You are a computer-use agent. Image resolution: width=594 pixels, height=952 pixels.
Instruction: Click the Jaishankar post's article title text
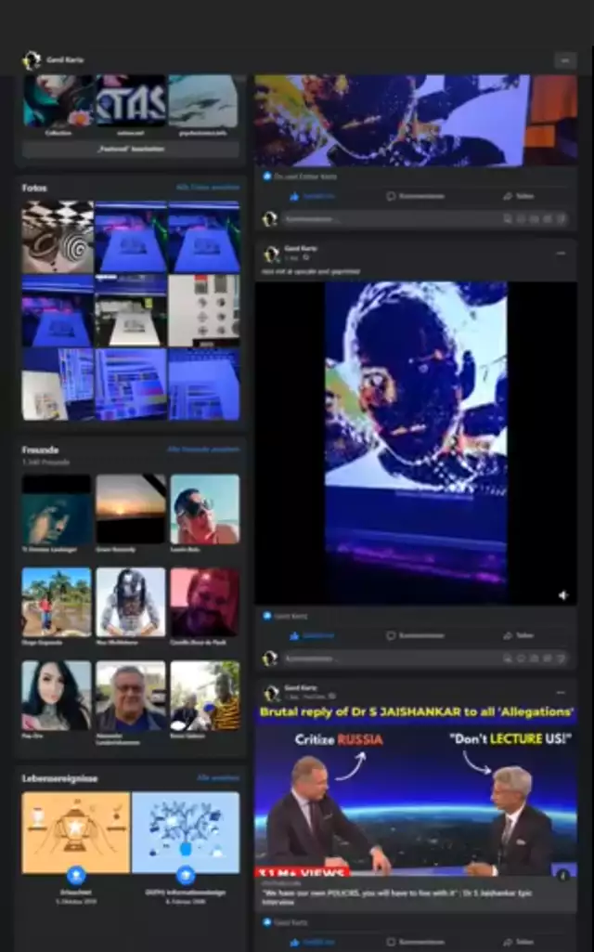[x=397, y=897]
